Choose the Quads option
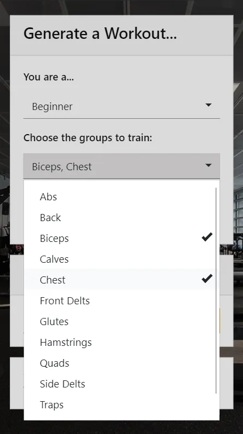Image resolution: width=243 pixels, height=434 pixels. (x=120, y=363)
